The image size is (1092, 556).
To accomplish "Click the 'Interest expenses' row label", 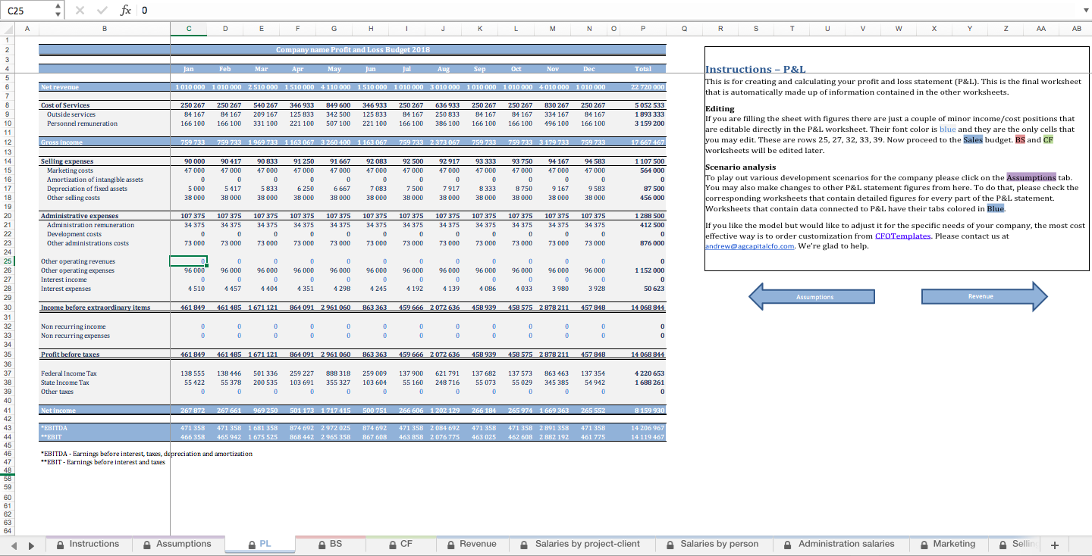I will coord(65,289).
